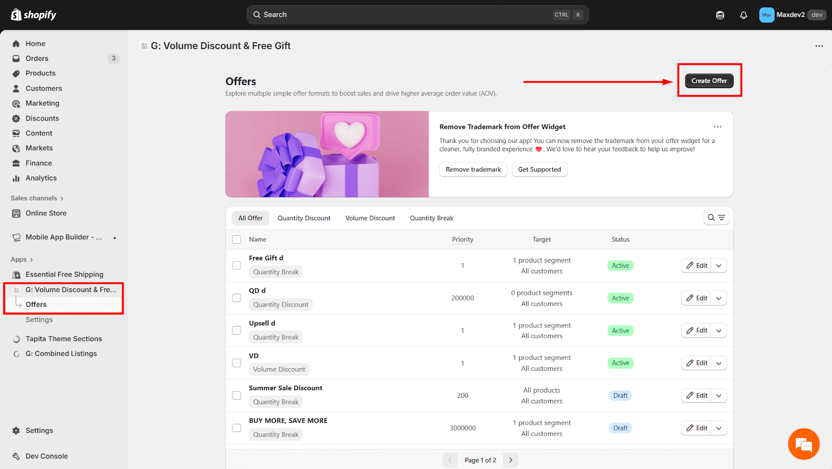Edit the Upsell d offer
The width and height of the screenshot is (832, 469).
point(696,331)
